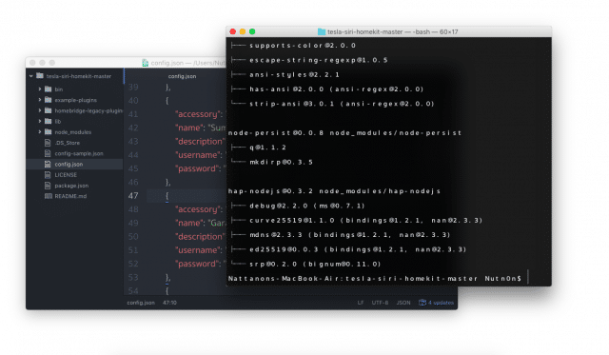Click the node_modules folder name
The image size is (609, 355).
click(x=73, y=132)
